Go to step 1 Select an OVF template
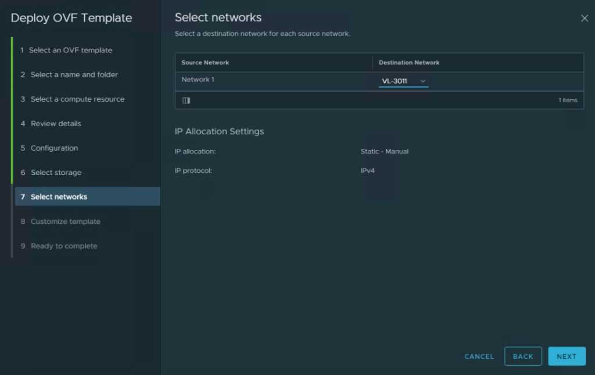The image size is (595, 375). click(x=70, y=51)
